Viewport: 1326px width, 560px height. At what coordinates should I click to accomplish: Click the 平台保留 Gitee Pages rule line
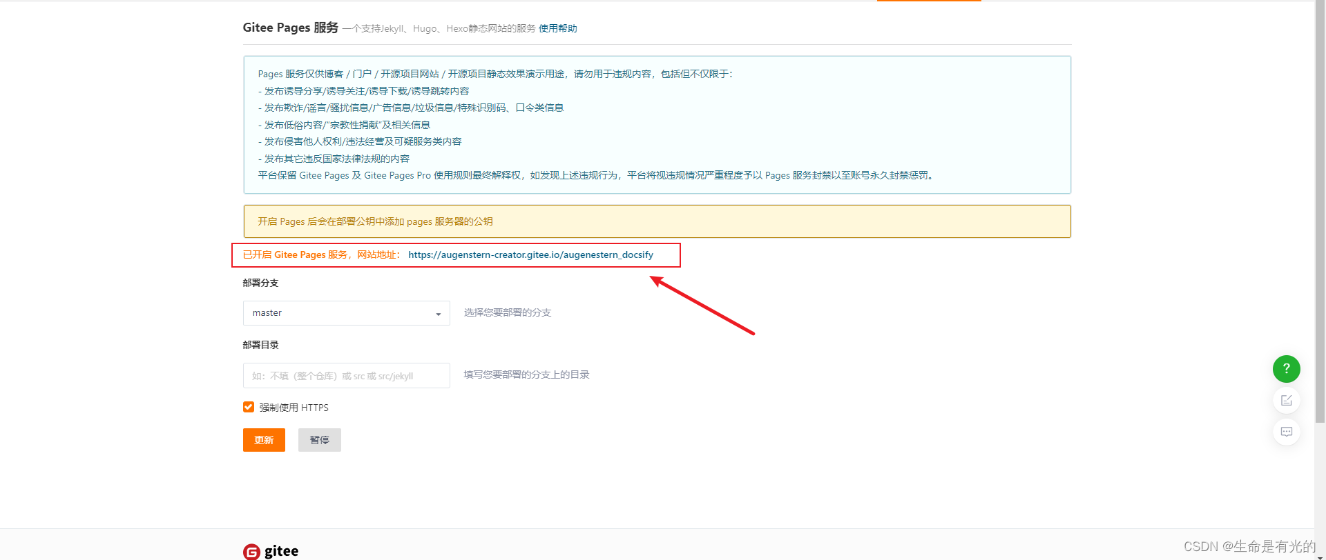click(596, 175)
